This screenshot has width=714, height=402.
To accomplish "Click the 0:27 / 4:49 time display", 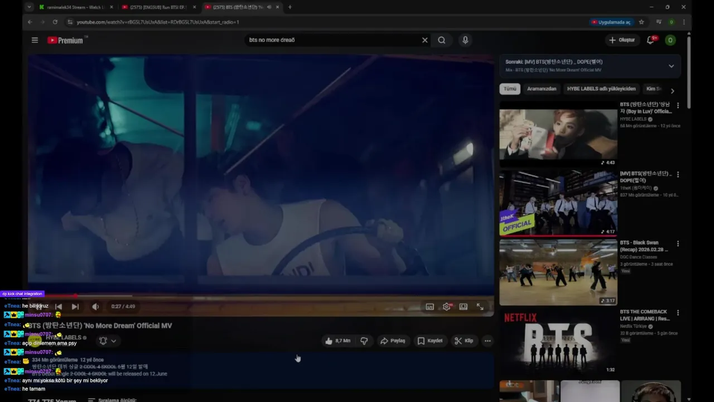I will point(123,307).
